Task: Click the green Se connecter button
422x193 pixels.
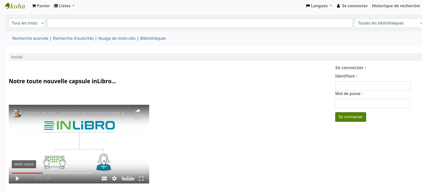Action: click(351, 117)
